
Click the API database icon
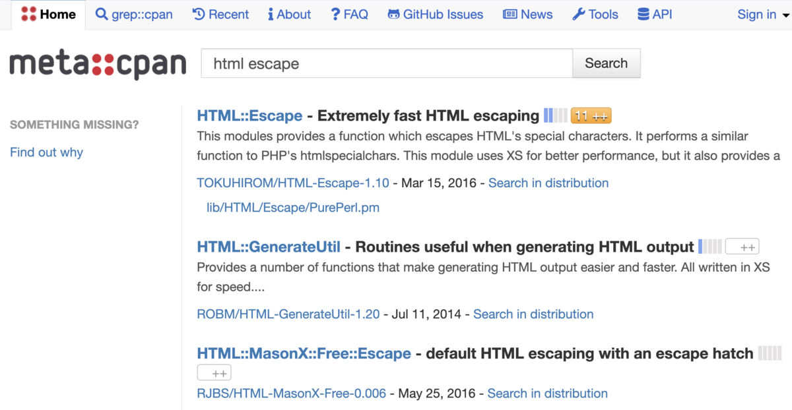[643, 14]
